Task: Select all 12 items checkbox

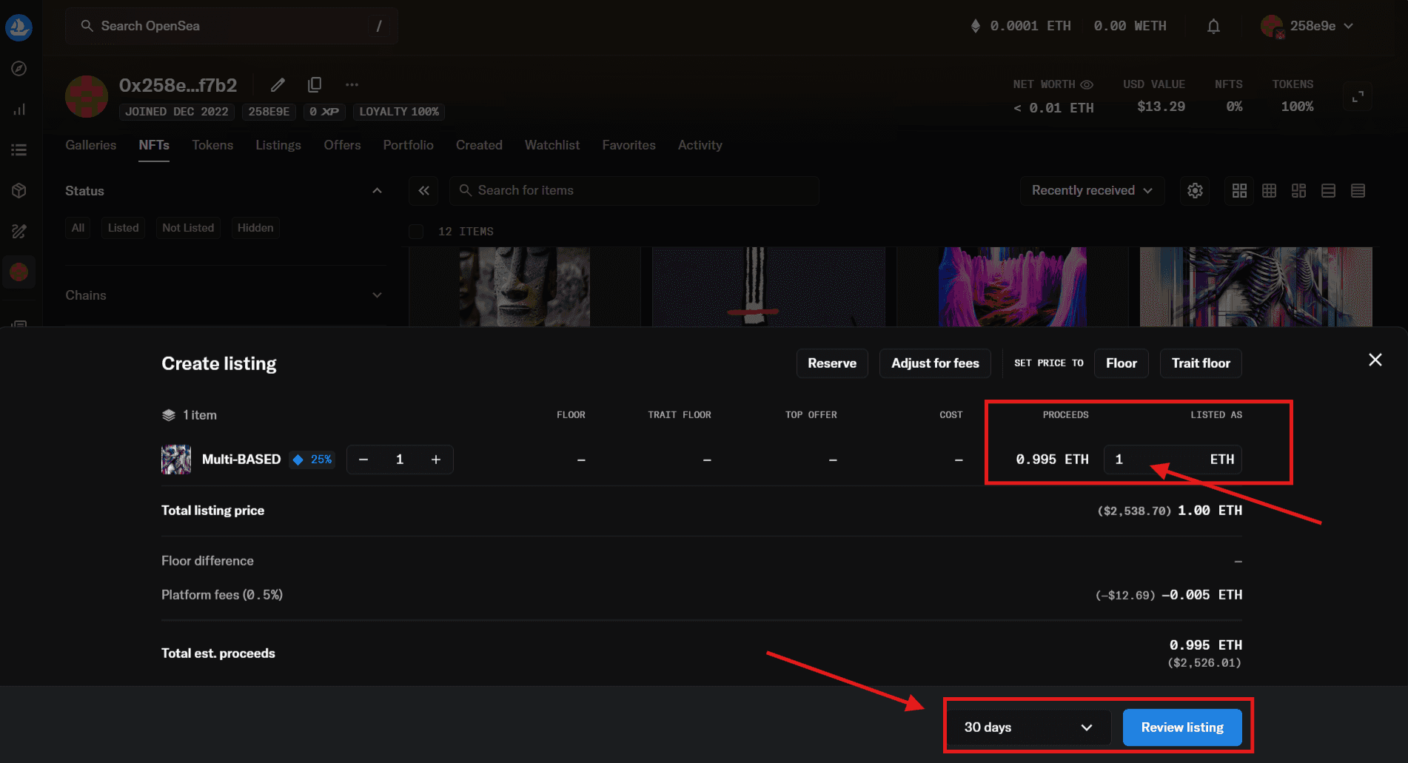Action: (416, 232)
